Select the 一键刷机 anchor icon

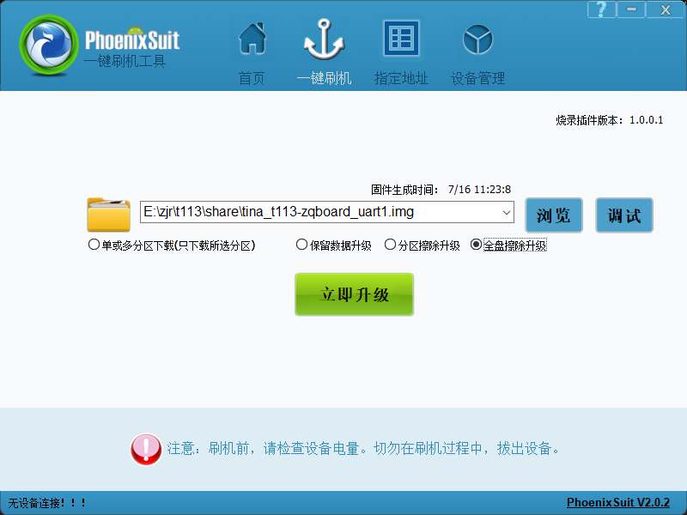(x=324, y=39)
